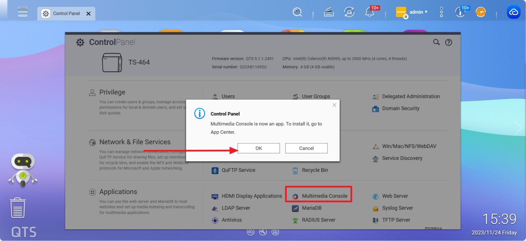This screenshot has width=526, height=241.
Task: Switch to the Control Panel tab
Action: click(x=66, y=13)
